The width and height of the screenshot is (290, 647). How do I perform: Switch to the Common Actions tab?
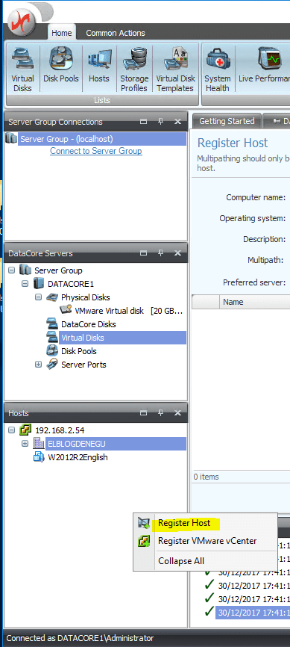coord(116,33)
